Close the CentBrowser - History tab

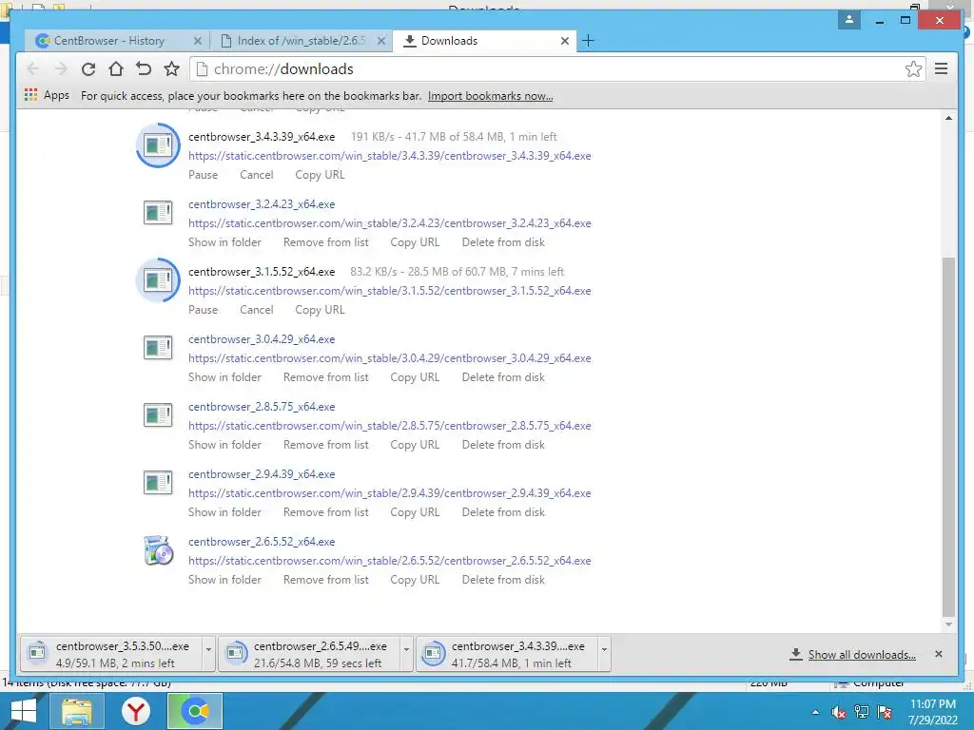pos(198,41)
